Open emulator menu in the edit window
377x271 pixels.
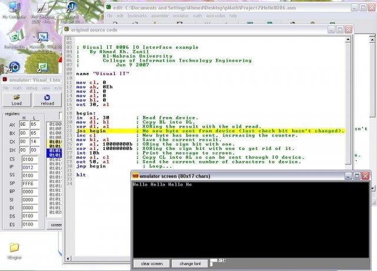click(181, 16)
